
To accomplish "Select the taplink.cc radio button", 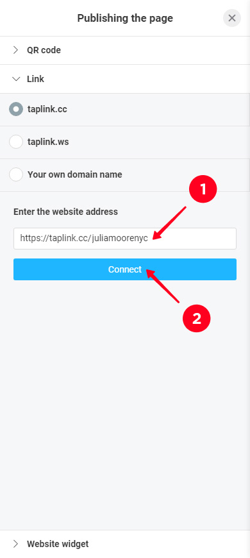I will pos(16,109).
